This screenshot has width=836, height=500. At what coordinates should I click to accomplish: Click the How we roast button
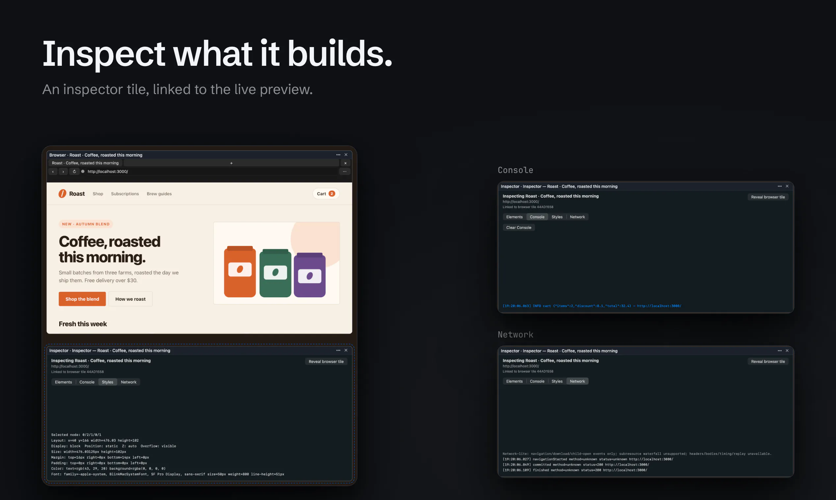[130, 299]
